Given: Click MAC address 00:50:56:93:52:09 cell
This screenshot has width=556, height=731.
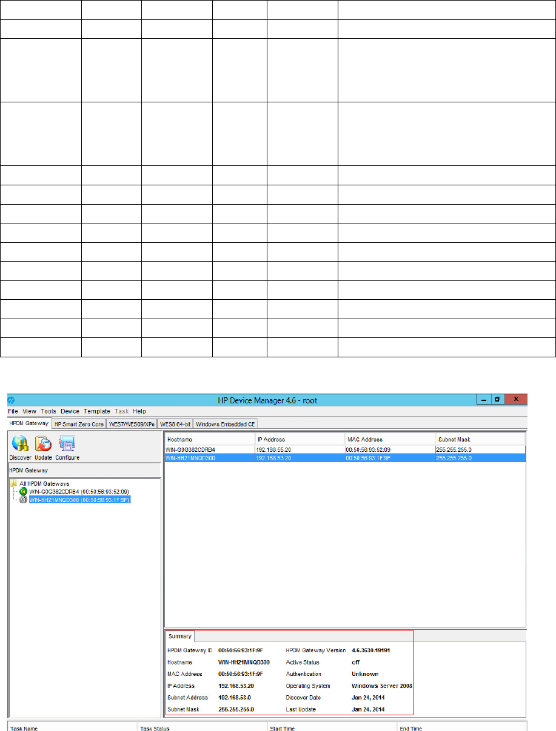Looking at the screenshot, I should [389, 450].
